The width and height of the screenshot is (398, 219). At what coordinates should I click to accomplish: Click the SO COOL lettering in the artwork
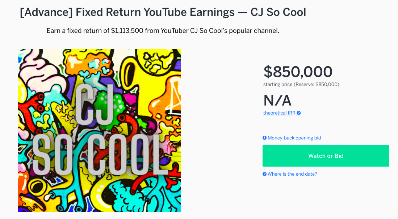pyautogui.click(x=100, y=155)
